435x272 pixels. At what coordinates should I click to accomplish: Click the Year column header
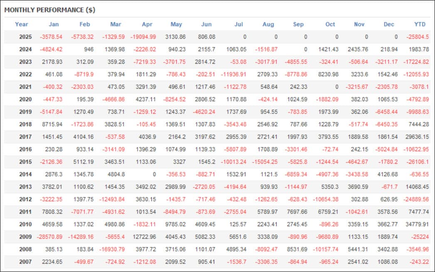click(21, 24)
